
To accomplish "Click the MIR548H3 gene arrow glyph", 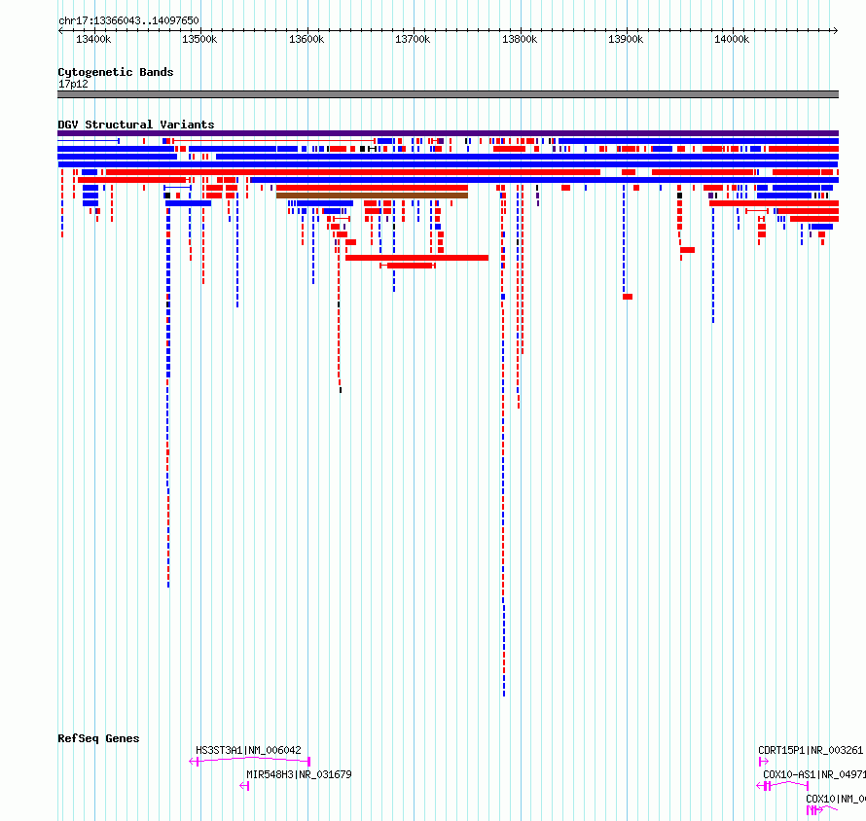I will pos(244,786).
